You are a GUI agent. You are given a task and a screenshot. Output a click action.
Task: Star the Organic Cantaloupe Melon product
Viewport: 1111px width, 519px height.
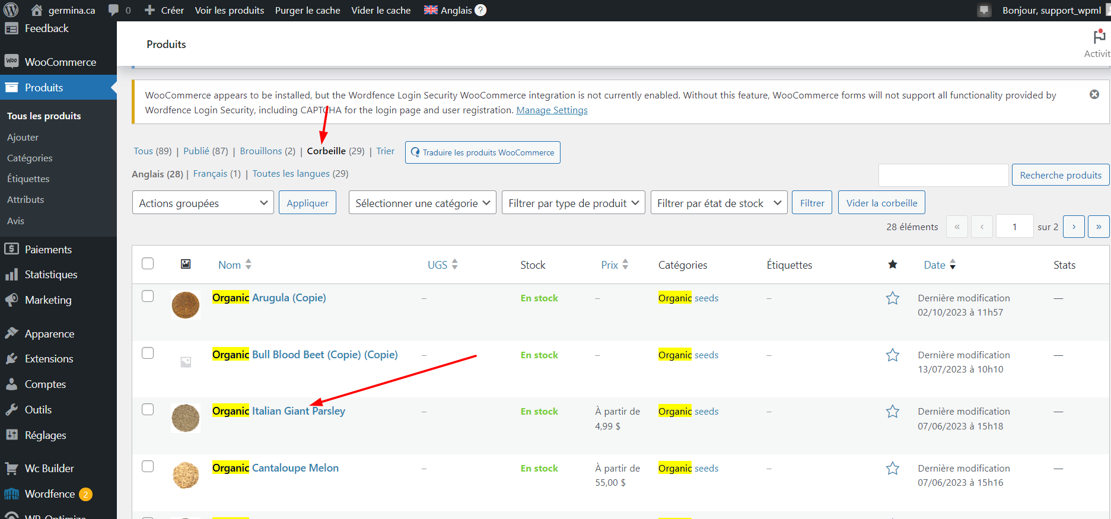pyautogui.click(x=892, y=469)
